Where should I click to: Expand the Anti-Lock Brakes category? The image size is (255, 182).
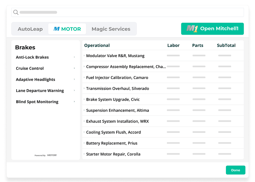point(74,57)
